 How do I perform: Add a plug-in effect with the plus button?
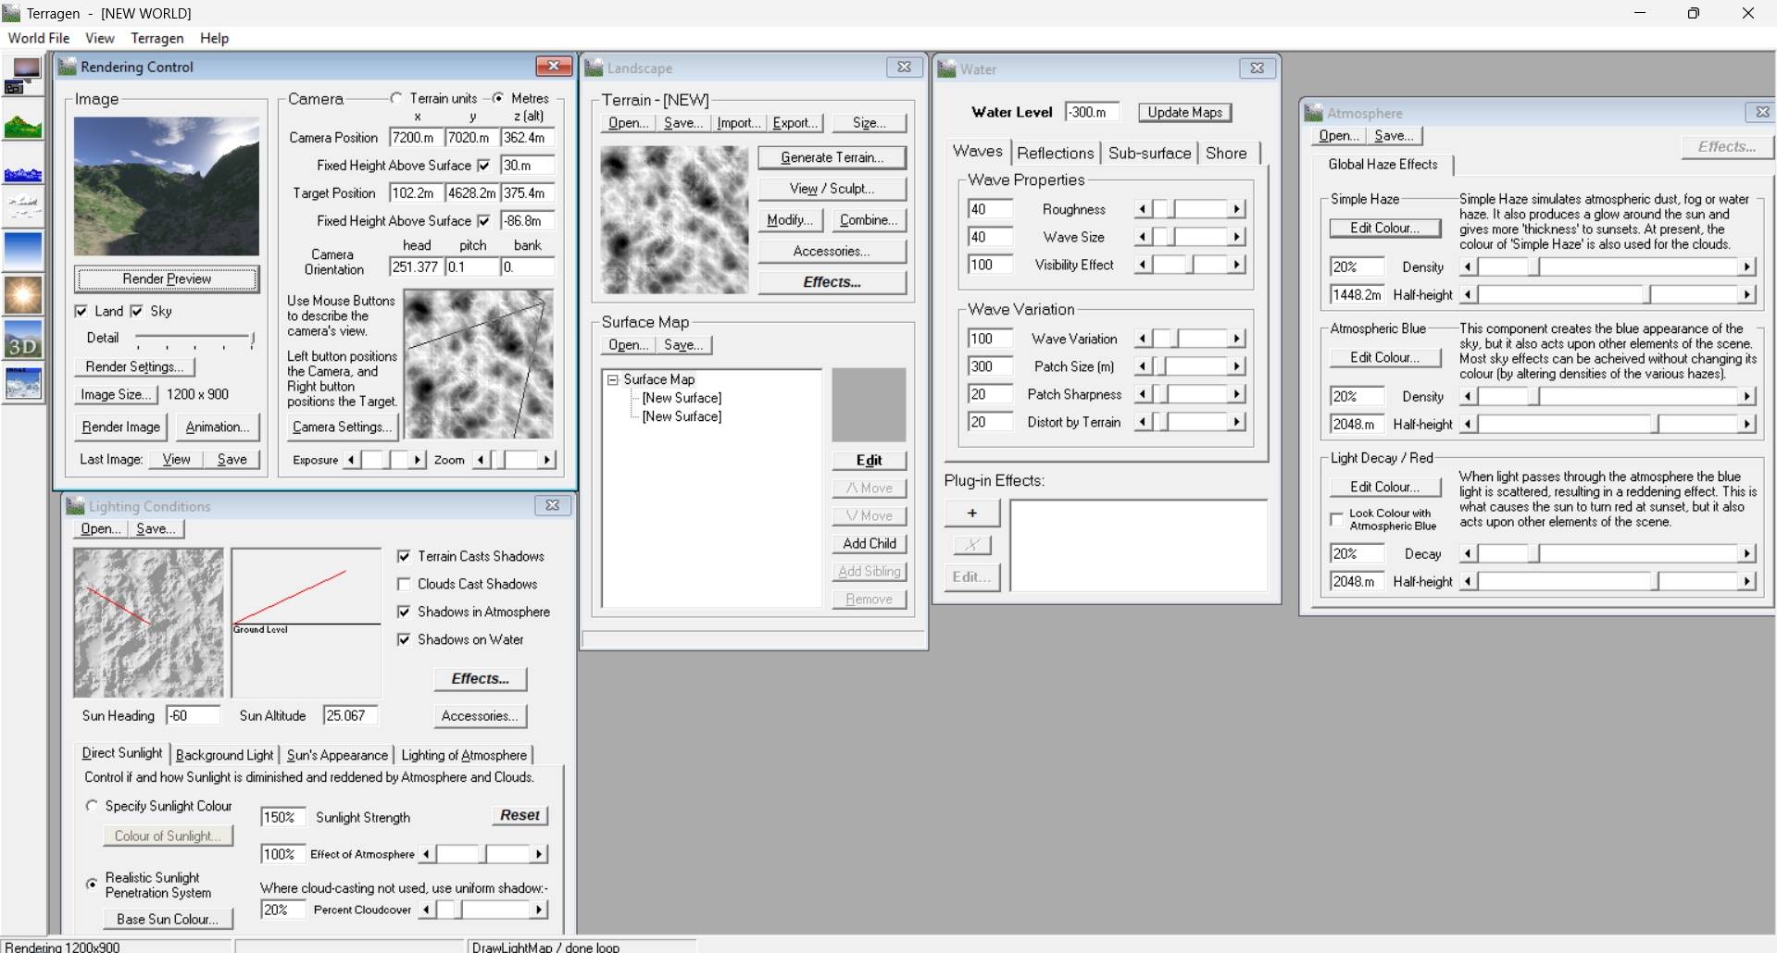972,513
